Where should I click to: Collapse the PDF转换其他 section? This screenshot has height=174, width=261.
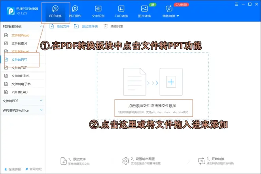tap(41, 26)
